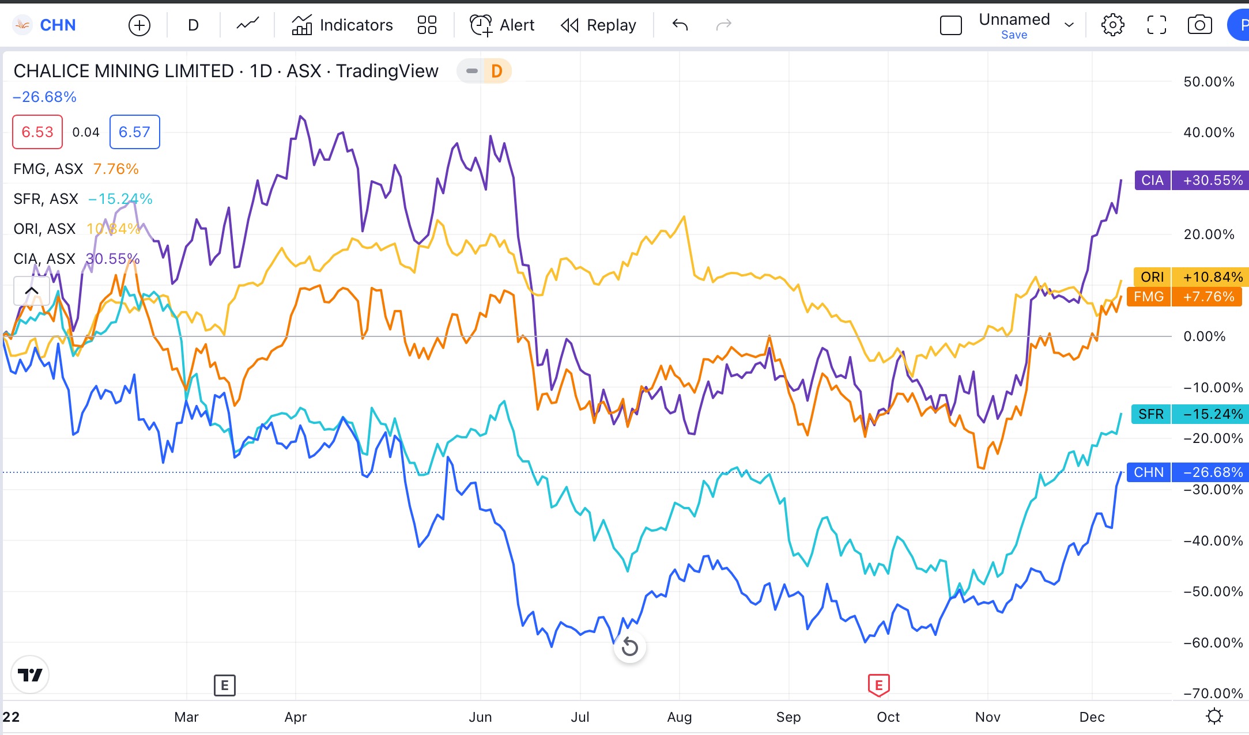Select the FMG, ASX legend entry
The width and height of the screenshot is (1249, 735).
(48, 169)
